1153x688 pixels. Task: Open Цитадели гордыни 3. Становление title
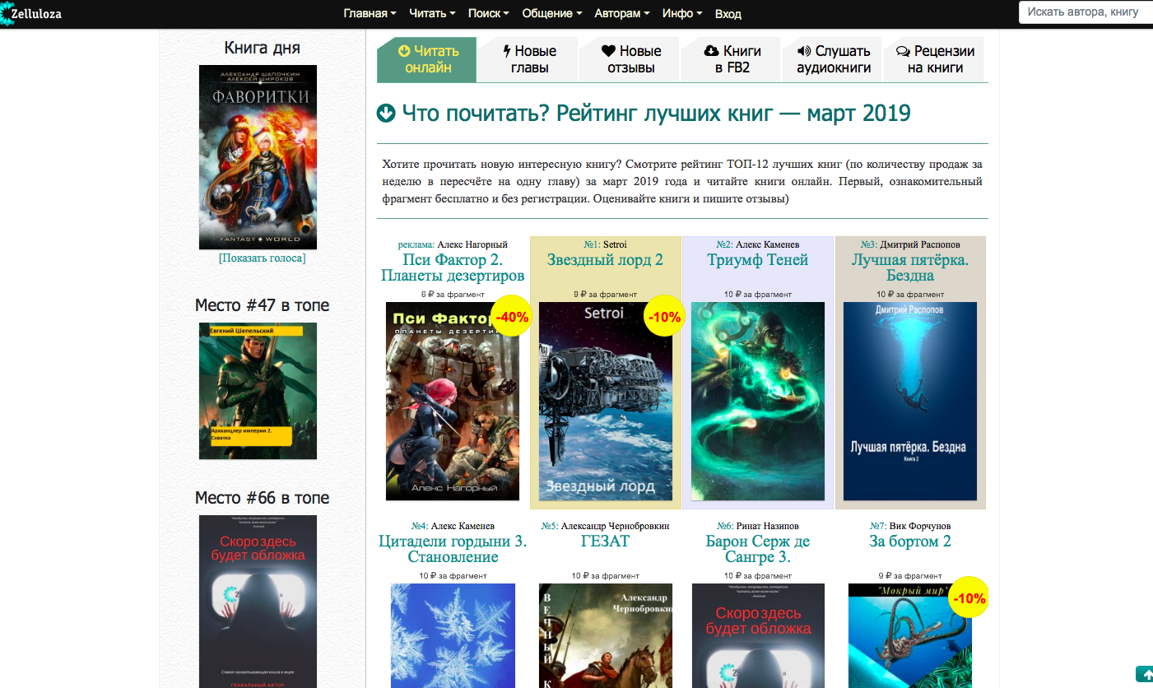(453, 549)
